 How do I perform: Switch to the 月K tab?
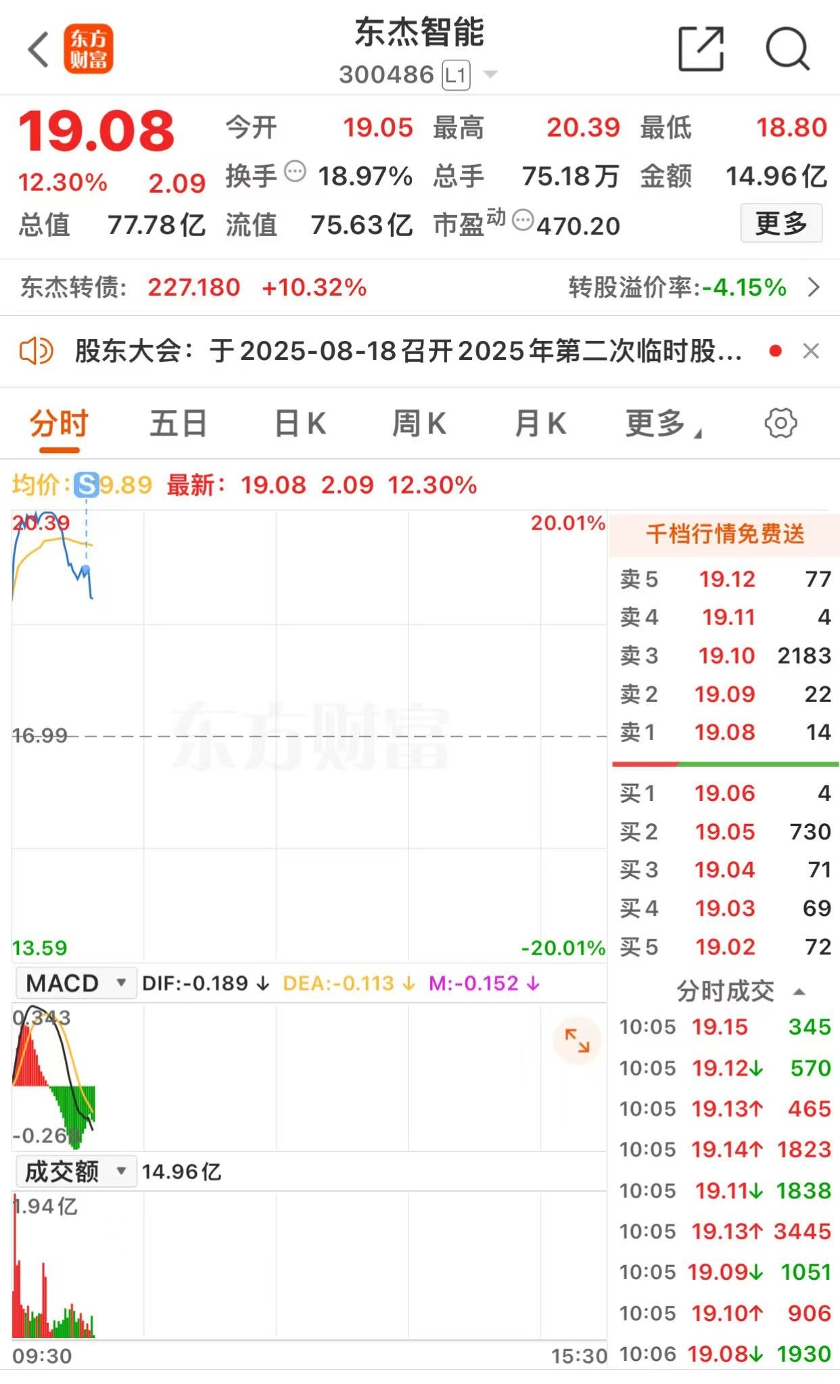coord(540,424)
